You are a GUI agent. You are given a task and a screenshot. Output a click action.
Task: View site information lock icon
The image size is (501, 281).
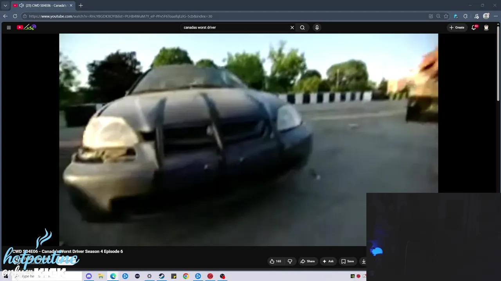25,16
